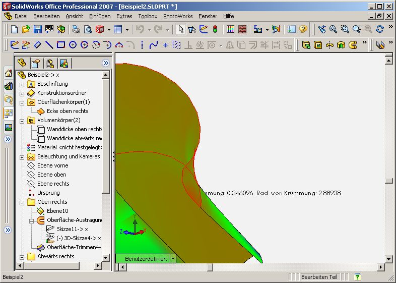Open the Benutzerdefiniert view dropdown
The height and width of the screenshot is (283, 396).
pos(173,258)
